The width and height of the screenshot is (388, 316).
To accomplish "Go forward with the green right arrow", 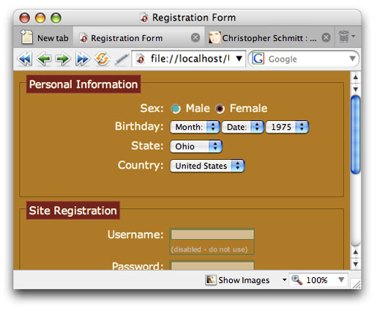I will [x=63, y=59].
